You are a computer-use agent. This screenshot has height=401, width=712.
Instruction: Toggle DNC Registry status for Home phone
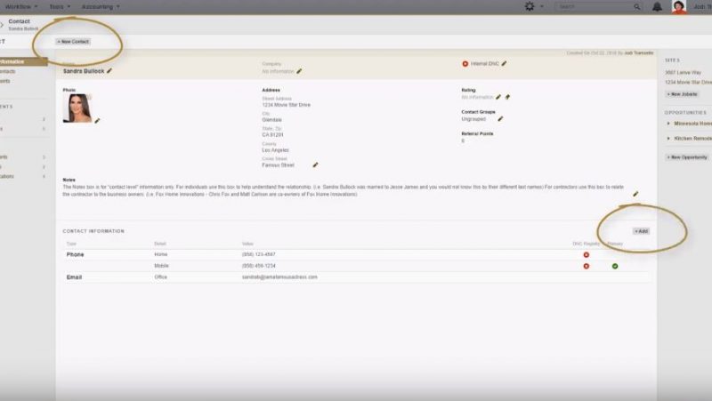[587, 255]
